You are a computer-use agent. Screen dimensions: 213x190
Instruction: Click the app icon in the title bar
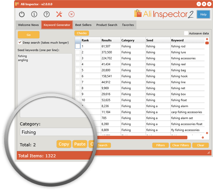17,4
